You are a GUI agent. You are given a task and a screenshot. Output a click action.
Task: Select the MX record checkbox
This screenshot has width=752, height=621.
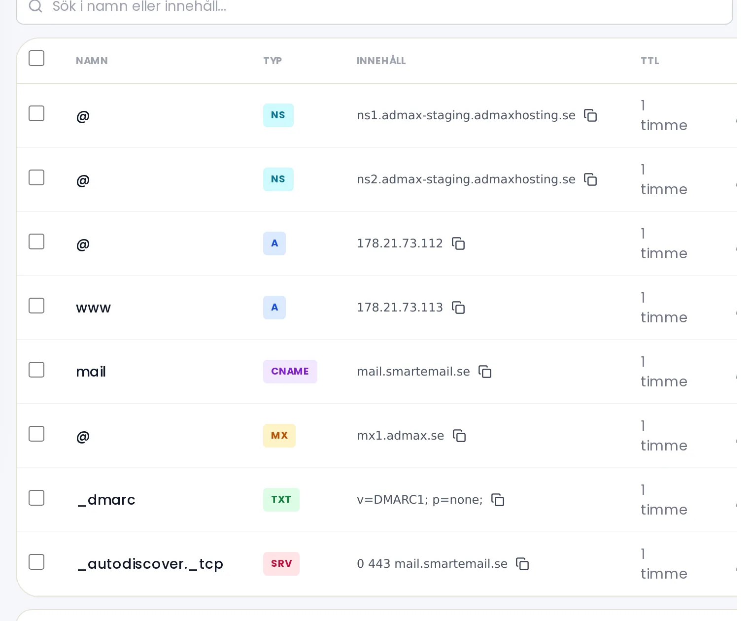tap(36, 434)
